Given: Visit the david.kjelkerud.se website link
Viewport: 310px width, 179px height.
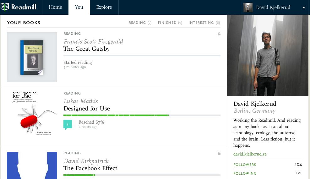Looking at the screenshot, I should [250, 154].
